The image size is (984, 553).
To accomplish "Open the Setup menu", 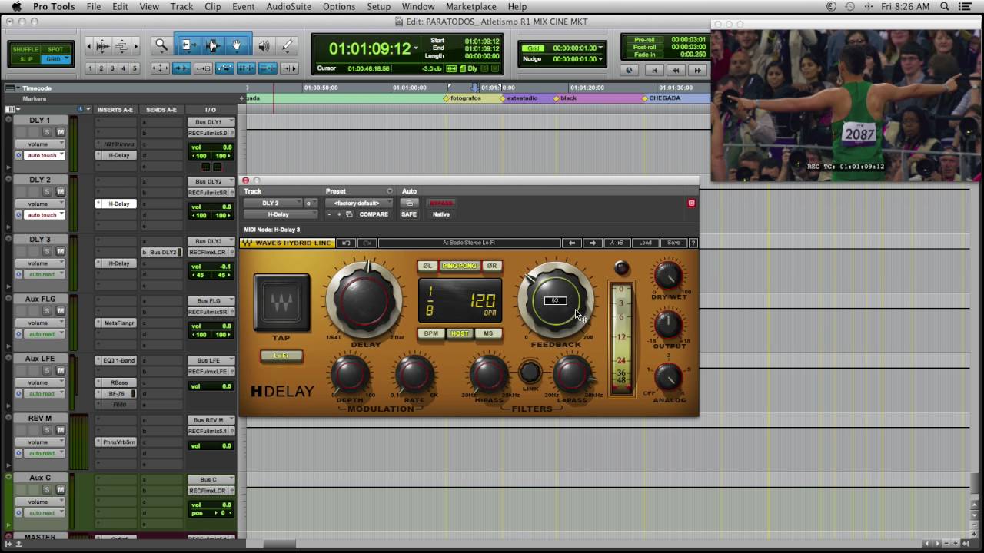I will [x=378, y=6].
